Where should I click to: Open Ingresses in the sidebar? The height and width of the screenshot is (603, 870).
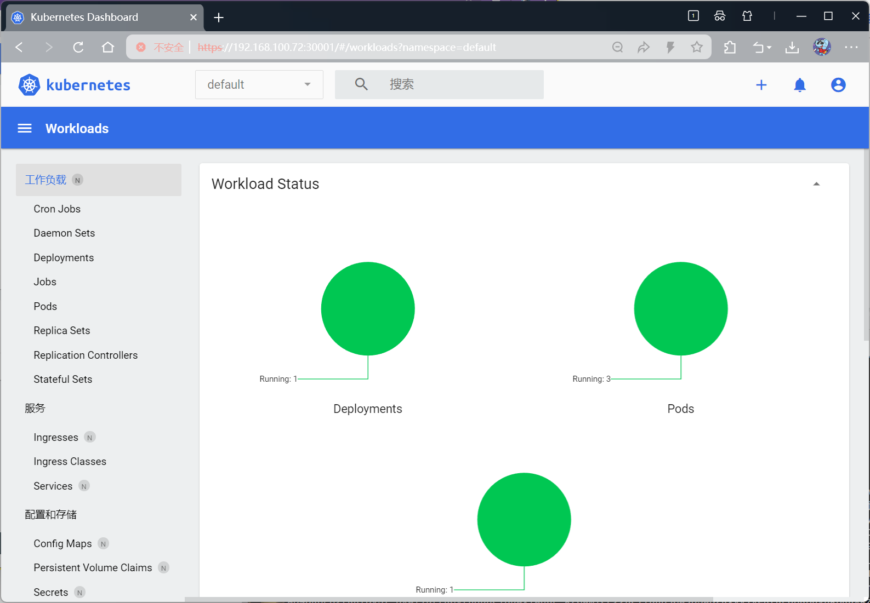pyautogui.click(x=56, y=437)
